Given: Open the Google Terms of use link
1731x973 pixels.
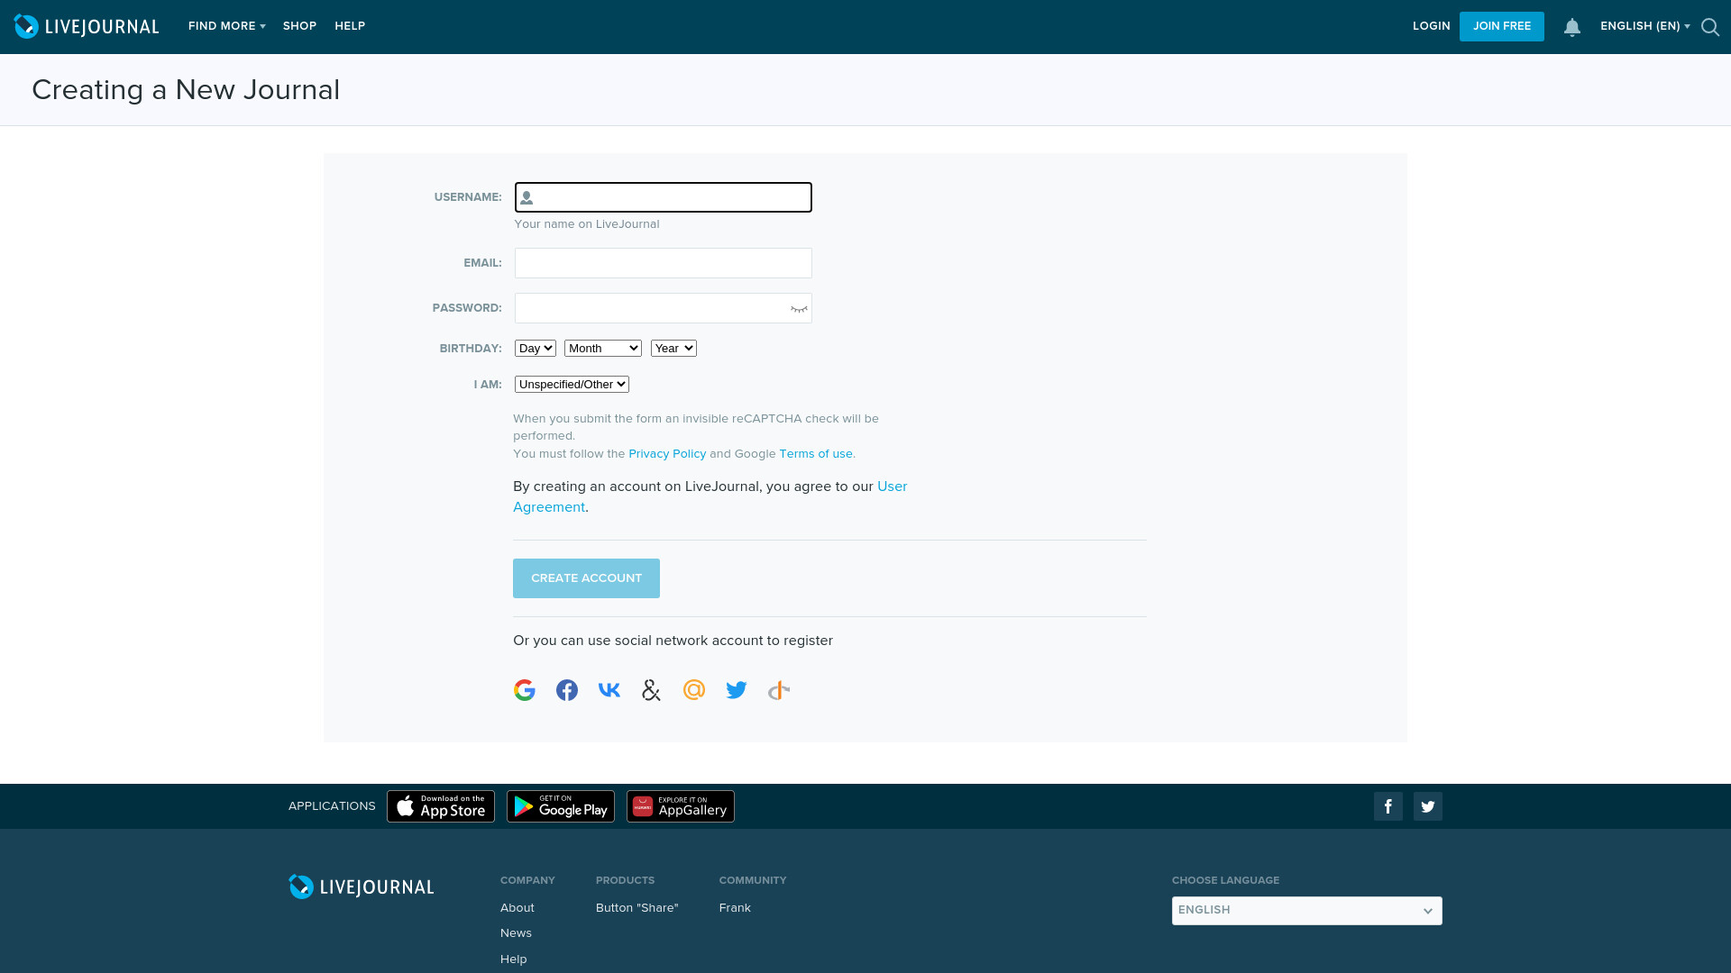Looking at the screenshot, I should coord(816,454).
